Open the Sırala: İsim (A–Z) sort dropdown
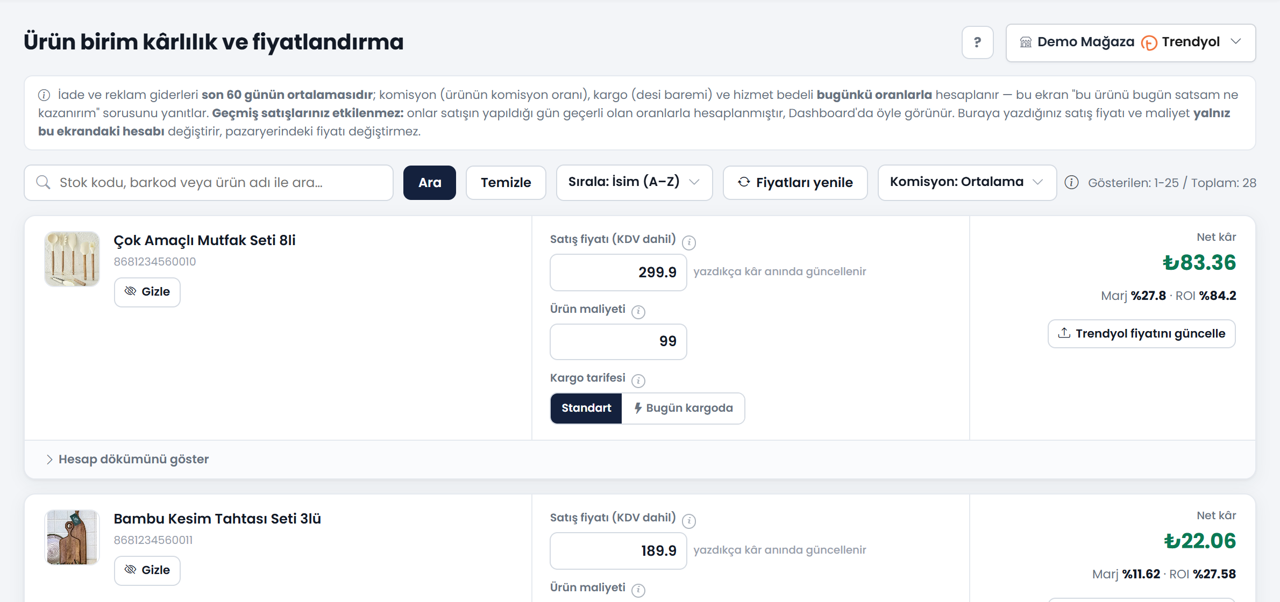 point(634,183)
